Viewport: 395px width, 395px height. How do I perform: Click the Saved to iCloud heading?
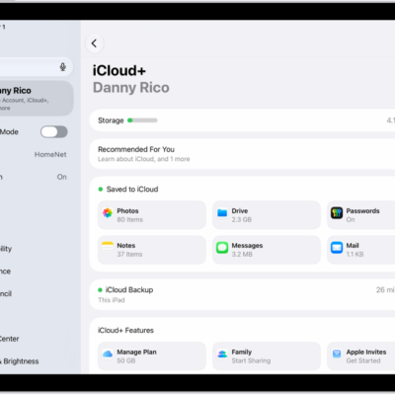pos(132,190)
